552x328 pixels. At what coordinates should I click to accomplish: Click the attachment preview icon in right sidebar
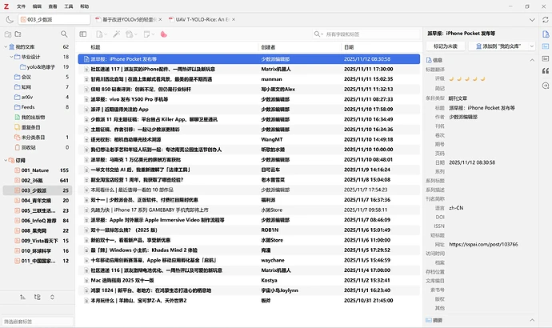coord(546,58)
